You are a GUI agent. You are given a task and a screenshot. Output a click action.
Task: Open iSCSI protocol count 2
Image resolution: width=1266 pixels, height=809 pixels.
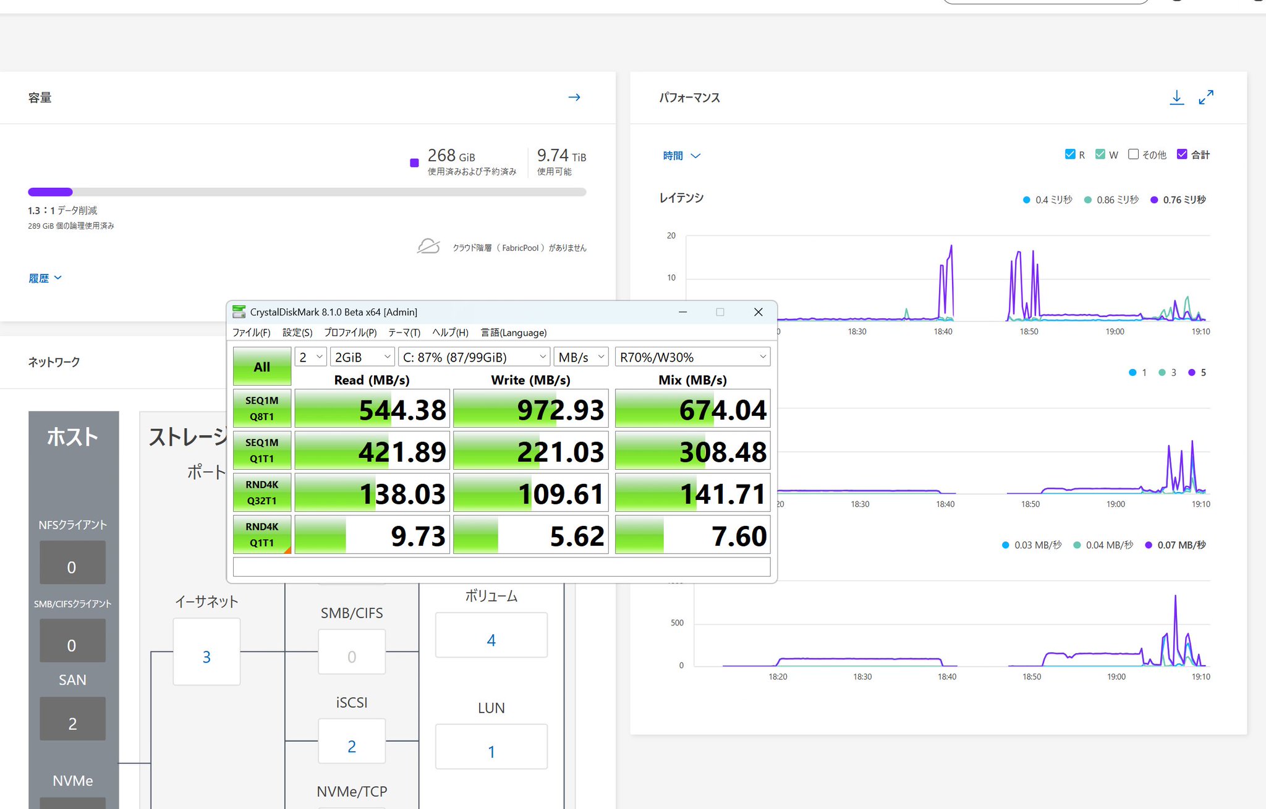[x=352, y=741]
